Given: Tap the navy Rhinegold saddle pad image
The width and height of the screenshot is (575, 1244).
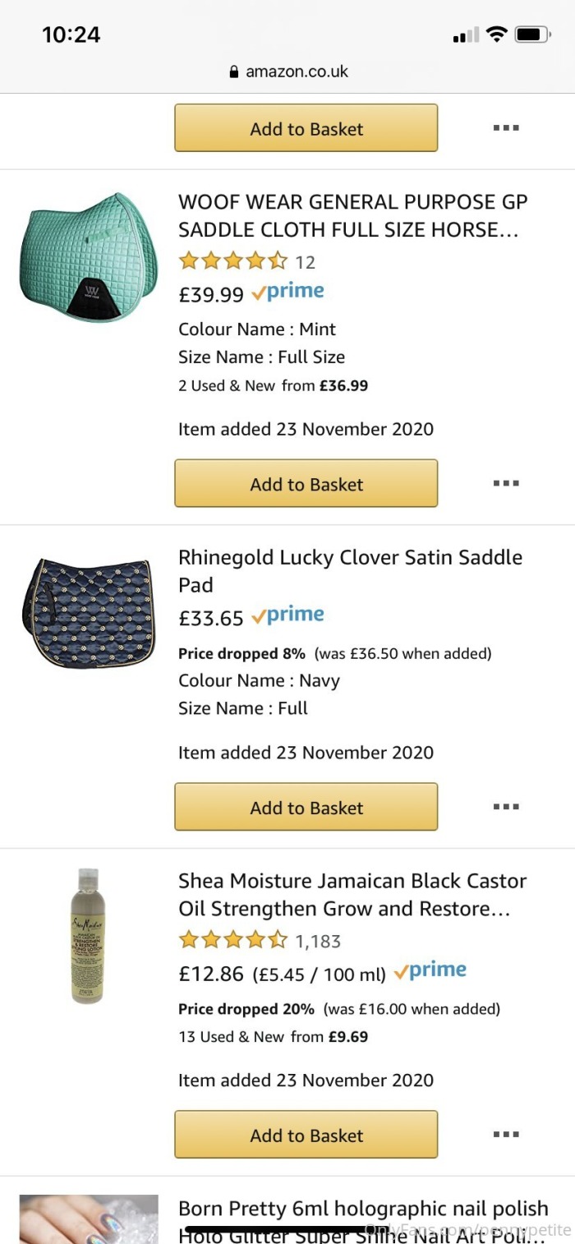Looking at the screenshot, I should point(88,611).
